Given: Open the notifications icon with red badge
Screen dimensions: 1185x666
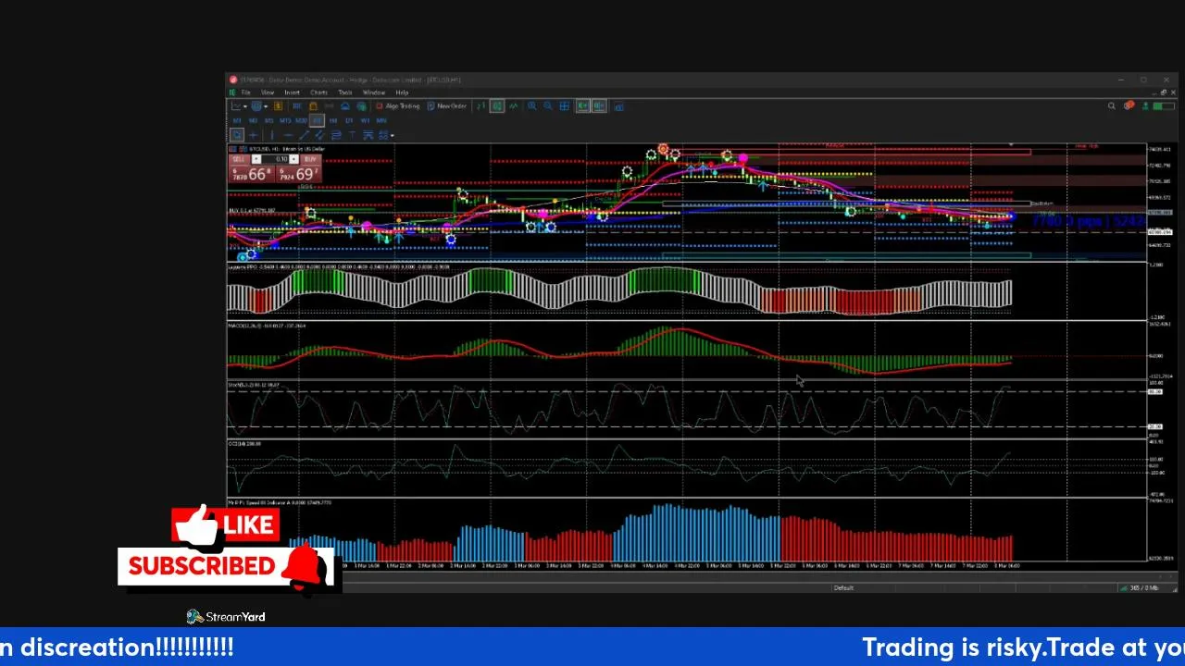Looking at the screenshot, I should click(1129, 105).
